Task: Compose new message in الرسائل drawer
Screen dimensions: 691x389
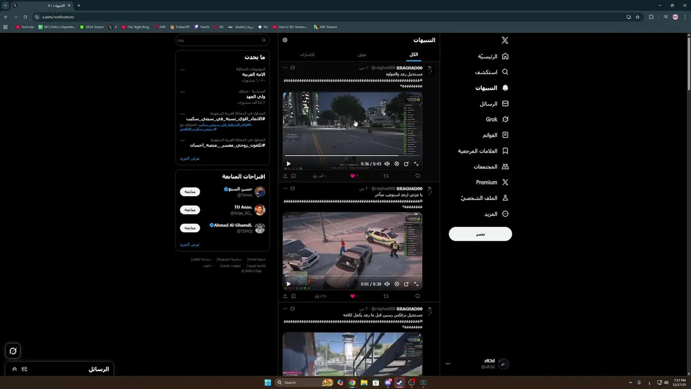Action: coord(24,369)
